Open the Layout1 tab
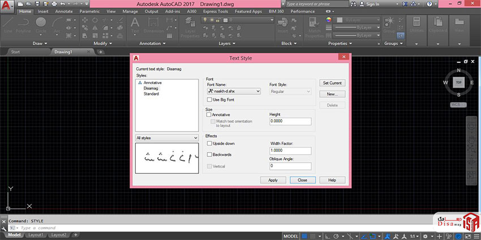Image resolution: width=481 pixels, height=240 pixels. (36, 235)
